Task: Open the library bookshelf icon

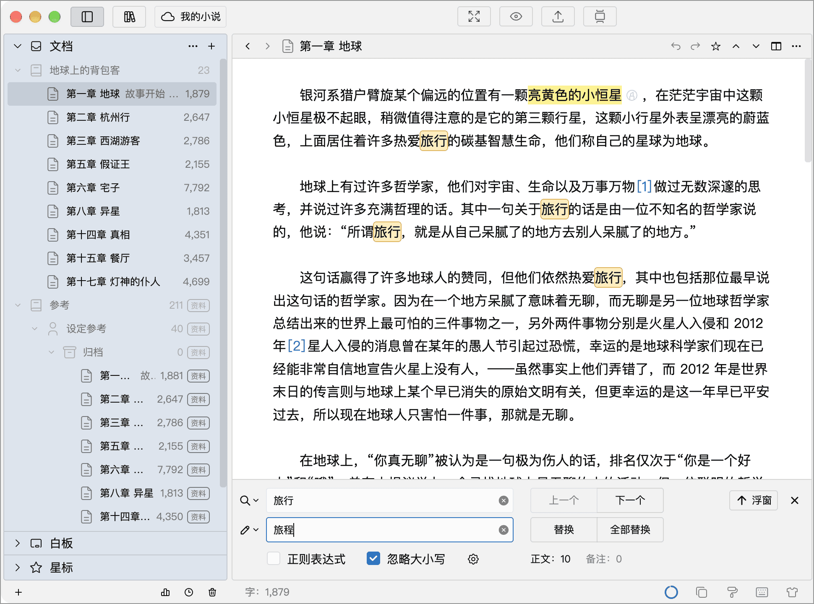Action: pos(129,17)
